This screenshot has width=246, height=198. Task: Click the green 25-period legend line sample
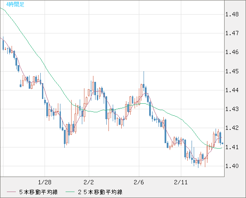click(70, 192)
